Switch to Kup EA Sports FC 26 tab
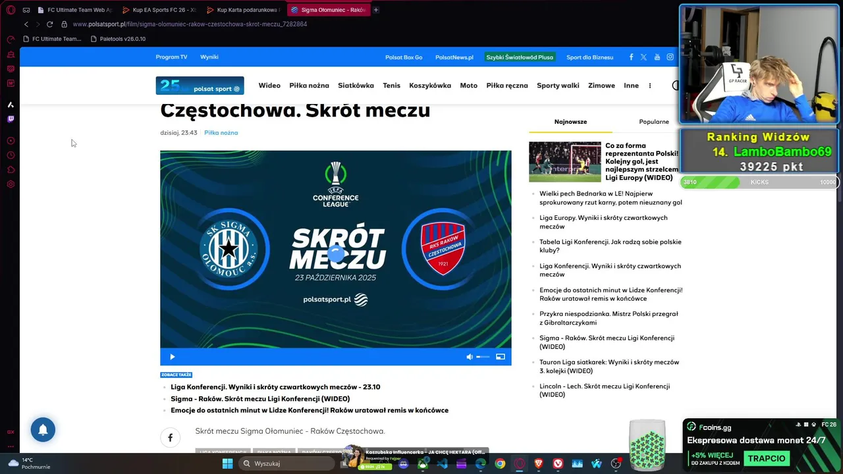843x474 pixels. point(159,10)
